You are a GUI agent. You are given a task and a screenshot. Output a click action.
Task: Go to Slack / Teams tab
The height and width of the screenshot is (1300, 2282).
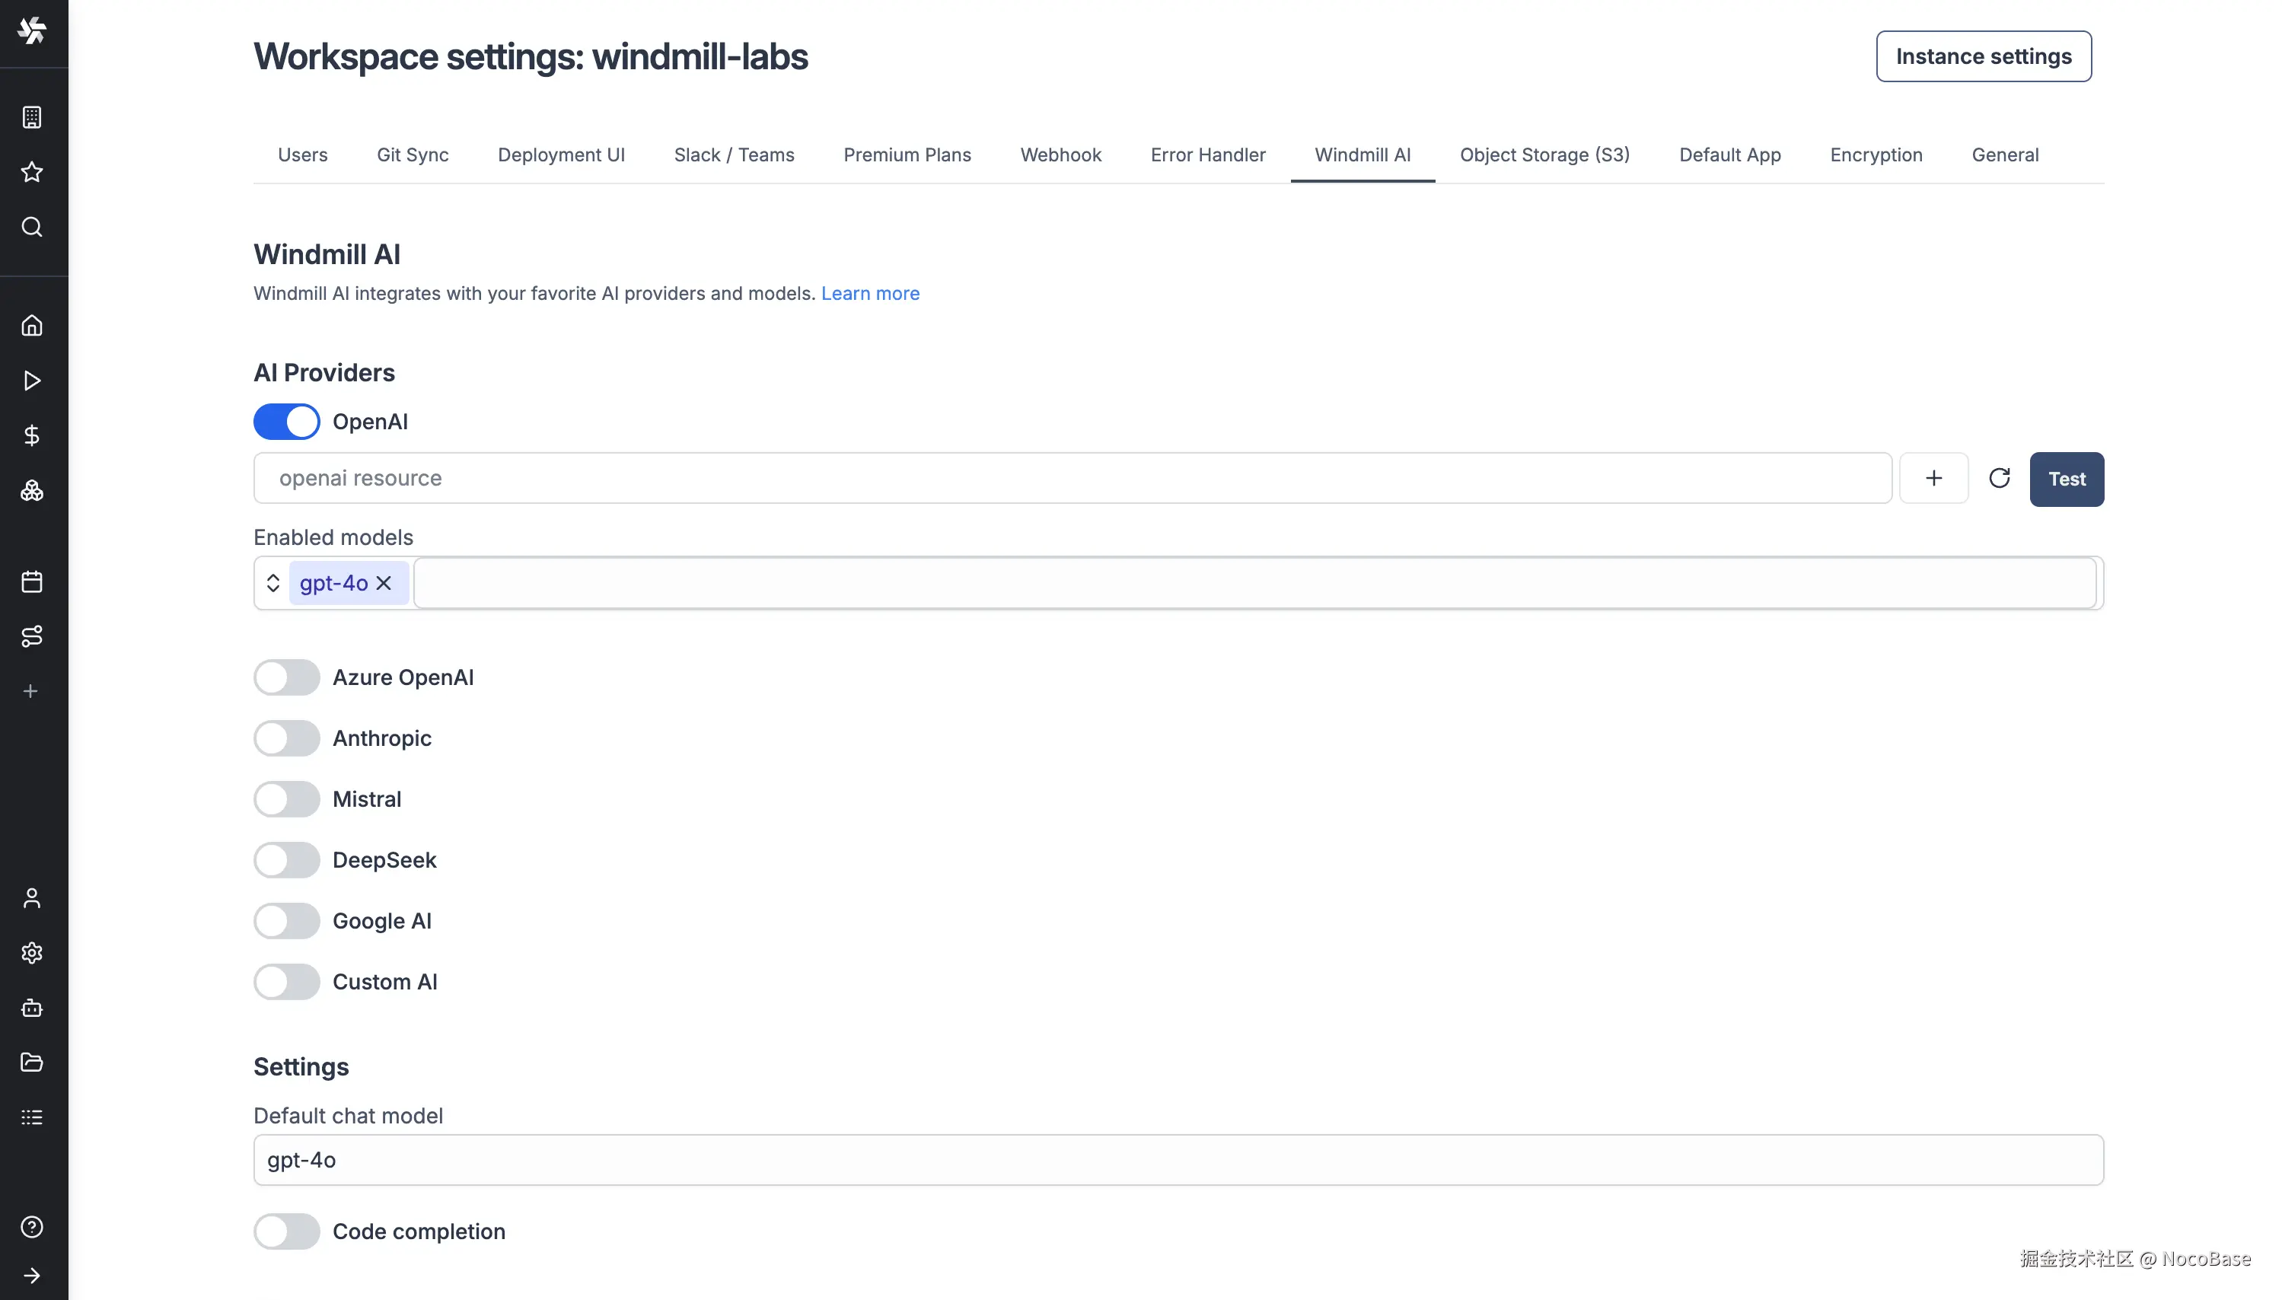(734, 155)
